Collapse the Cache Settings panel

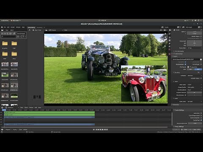pyautogui.click(x=179, y=110)
